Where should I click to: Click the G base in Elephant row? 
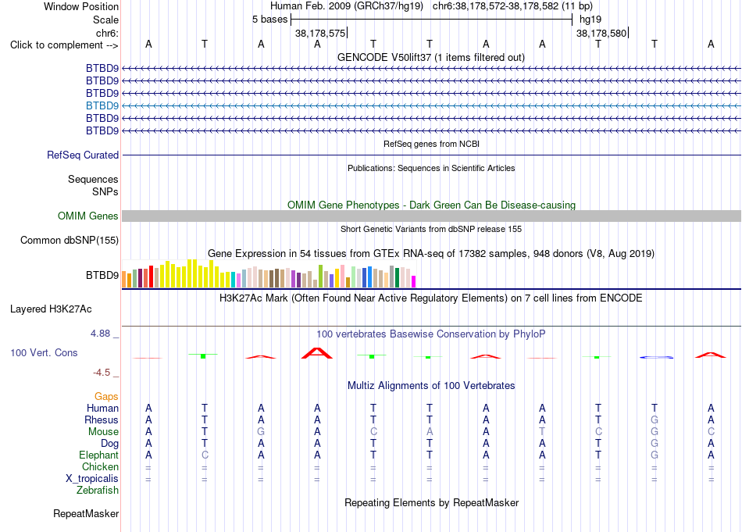(x=655, y=455)
